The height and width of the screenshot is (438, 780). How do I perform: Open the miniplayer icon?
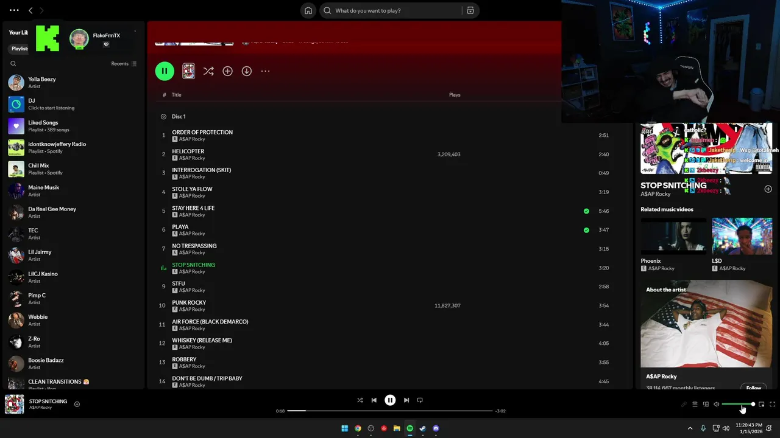(761, 405)
